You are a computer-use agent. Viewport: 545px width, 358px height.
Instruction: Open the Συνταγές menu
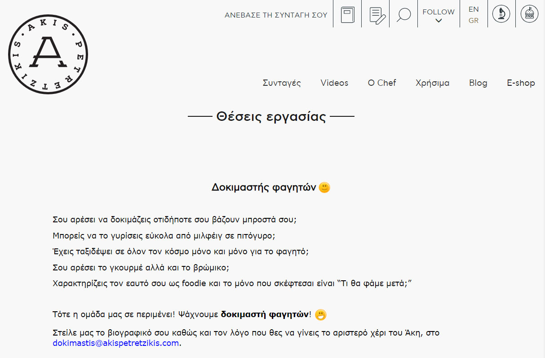coord(282,83)
